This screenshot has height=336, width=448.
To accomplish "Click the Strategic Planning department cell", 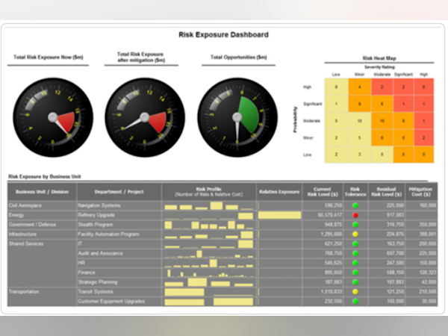I will coord(119,282).
